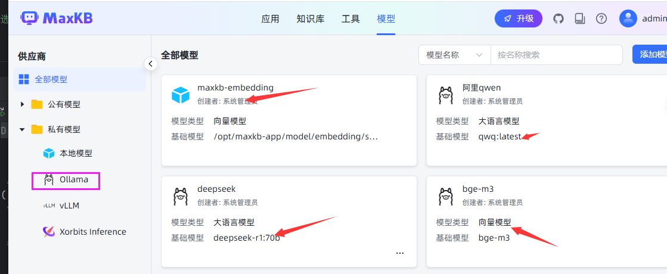Viewport: 667px width, 274px height.
Task: Collapse the supplier sidebar with arrow button
Action: (151, 64)
